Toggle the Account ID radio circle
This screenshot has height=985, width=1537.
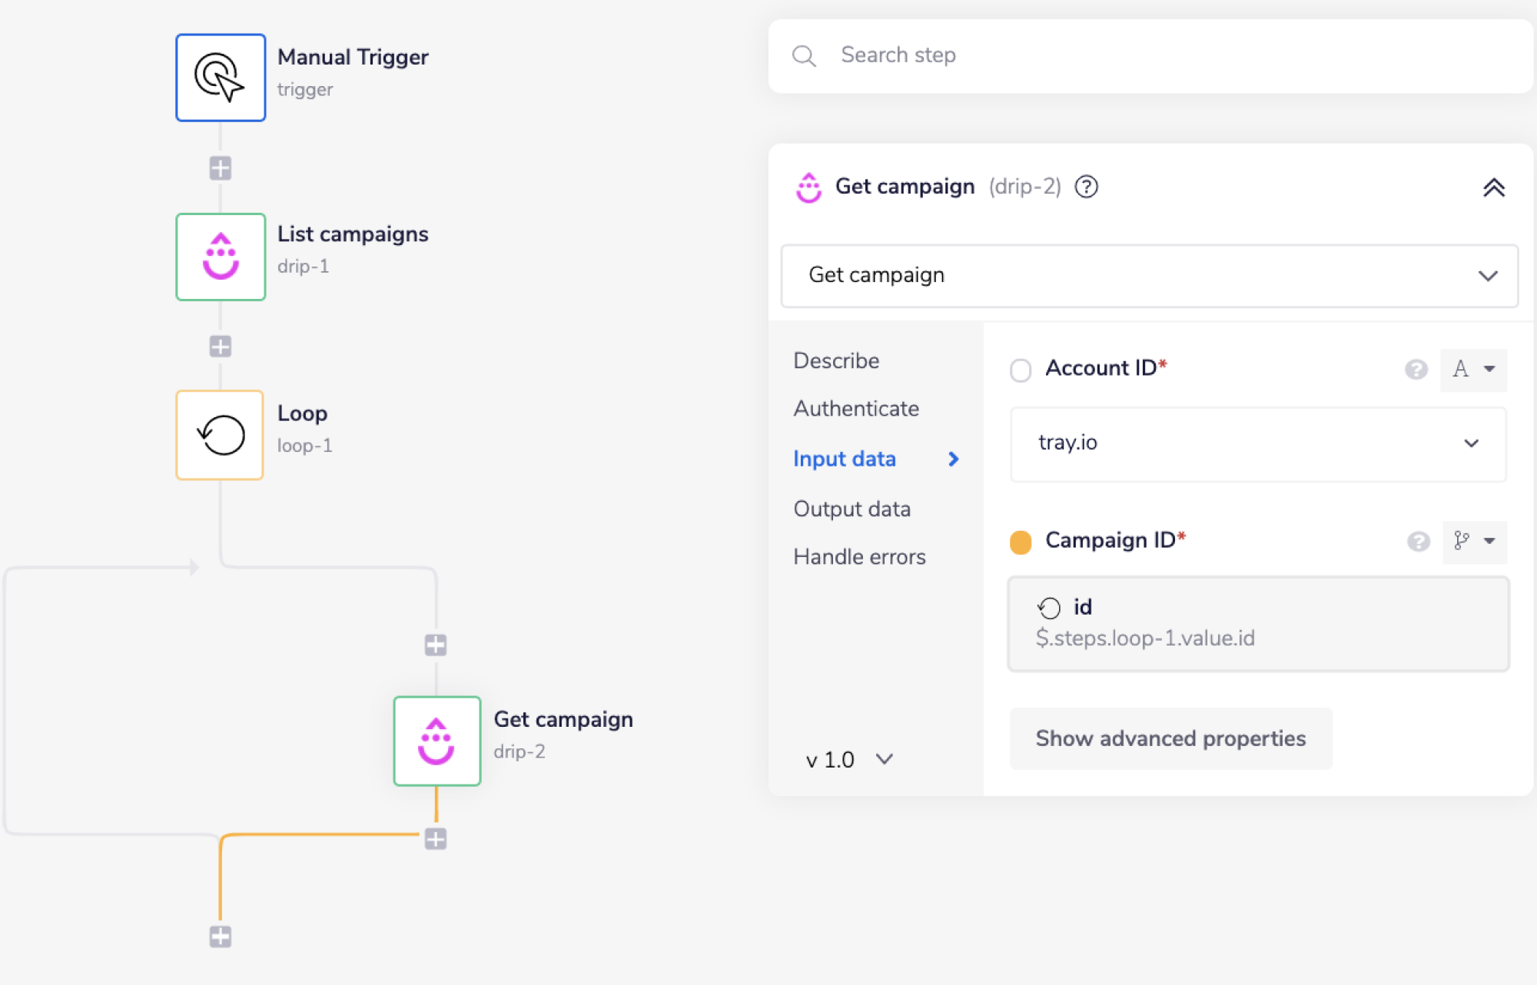coord(1021,370)
